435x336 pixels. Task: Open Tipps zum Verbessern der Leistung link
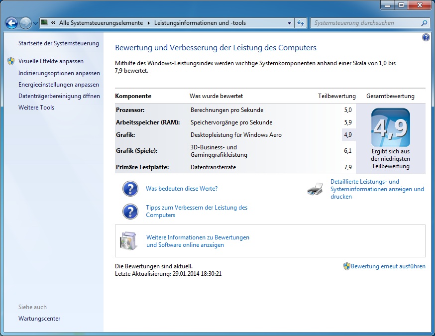[197, 211]
